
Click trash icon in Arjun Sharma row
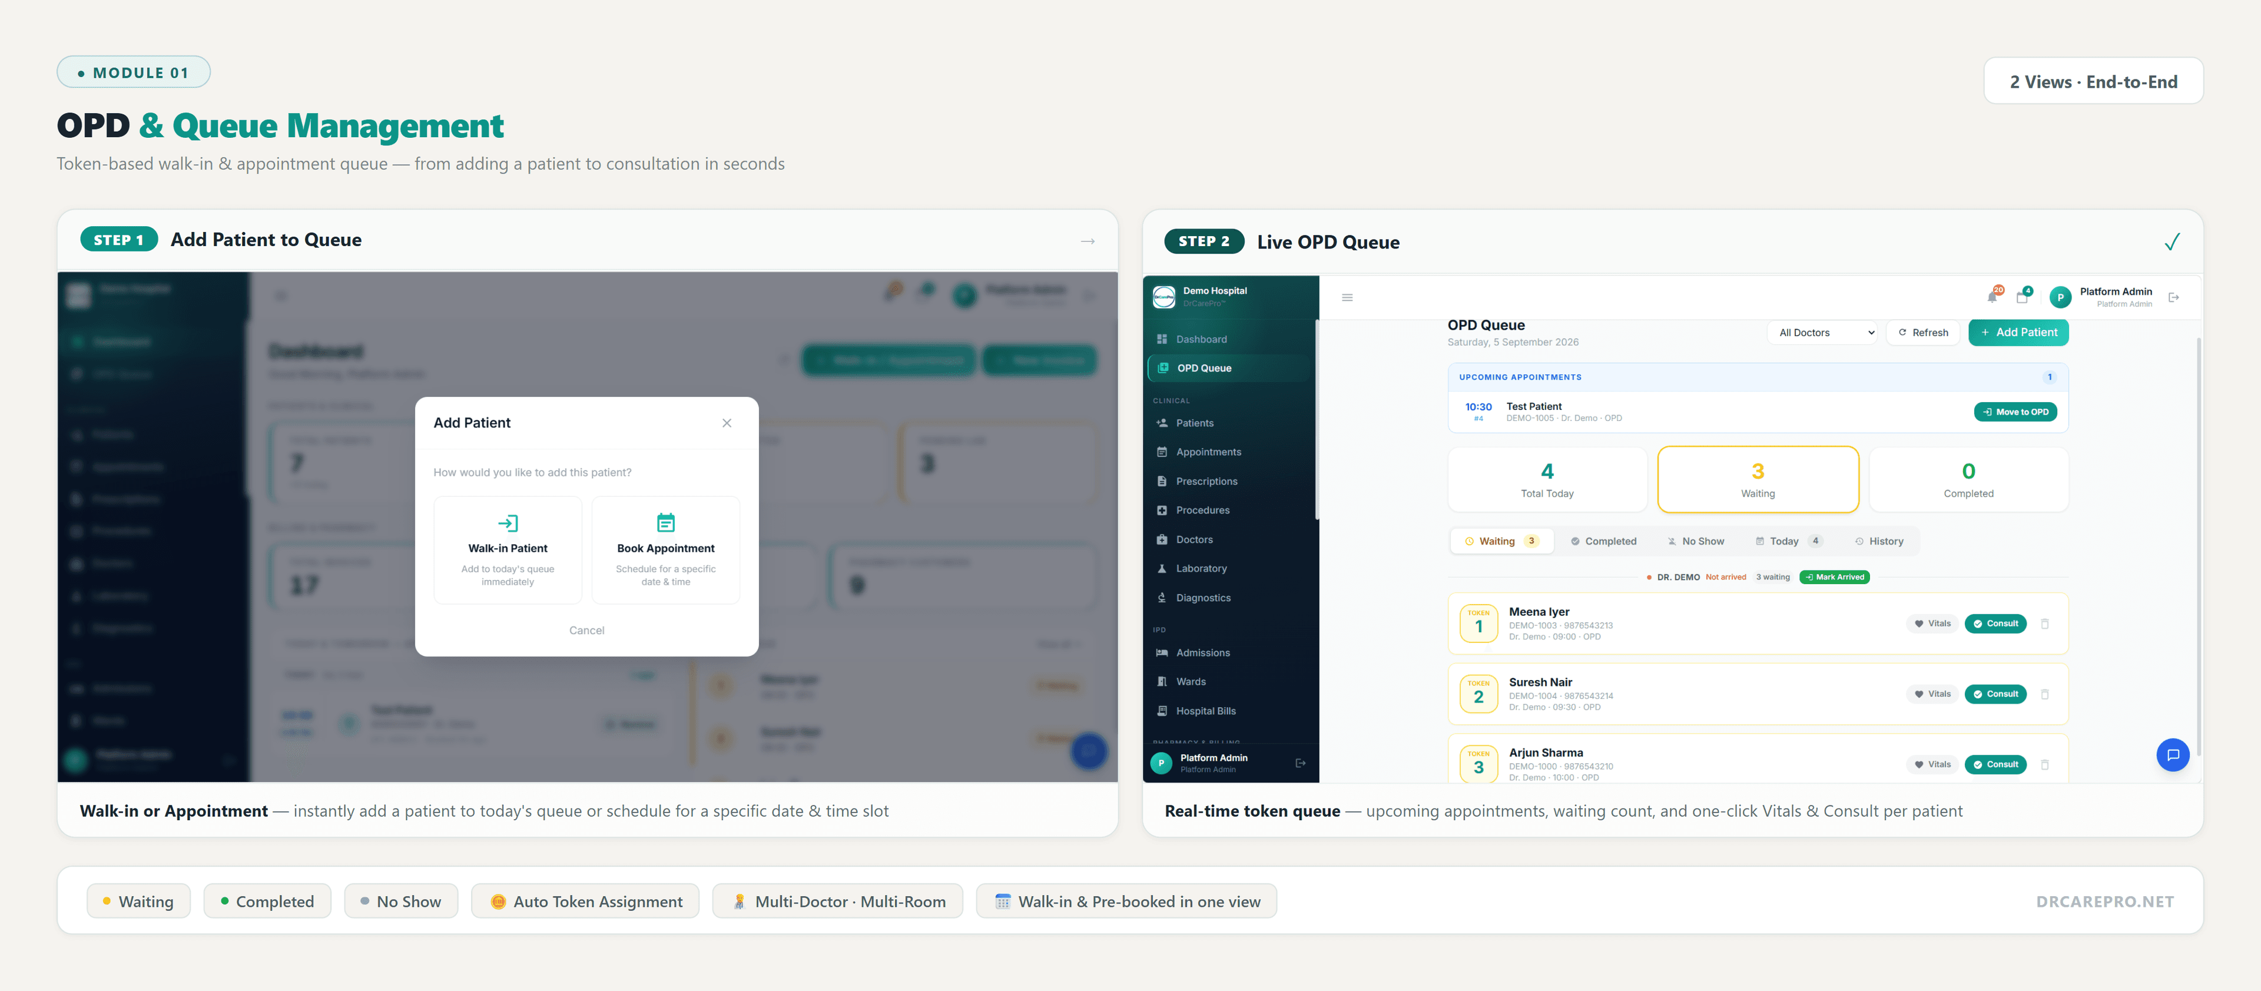2045,764
